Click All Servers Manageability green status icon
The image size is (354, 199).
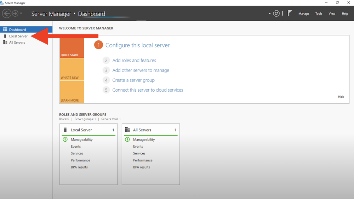(x=127, y=140)
